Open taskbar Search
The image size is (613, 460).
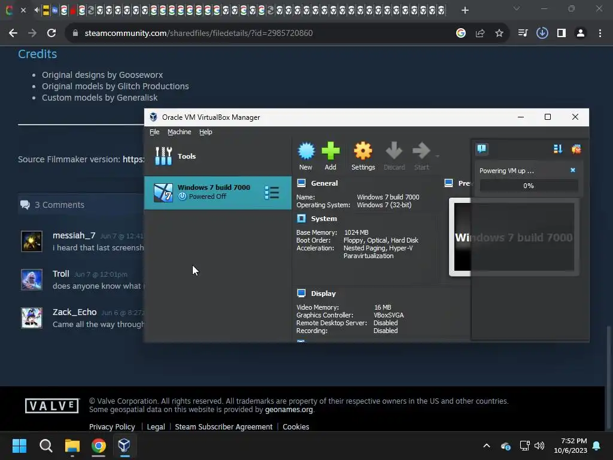45,446
